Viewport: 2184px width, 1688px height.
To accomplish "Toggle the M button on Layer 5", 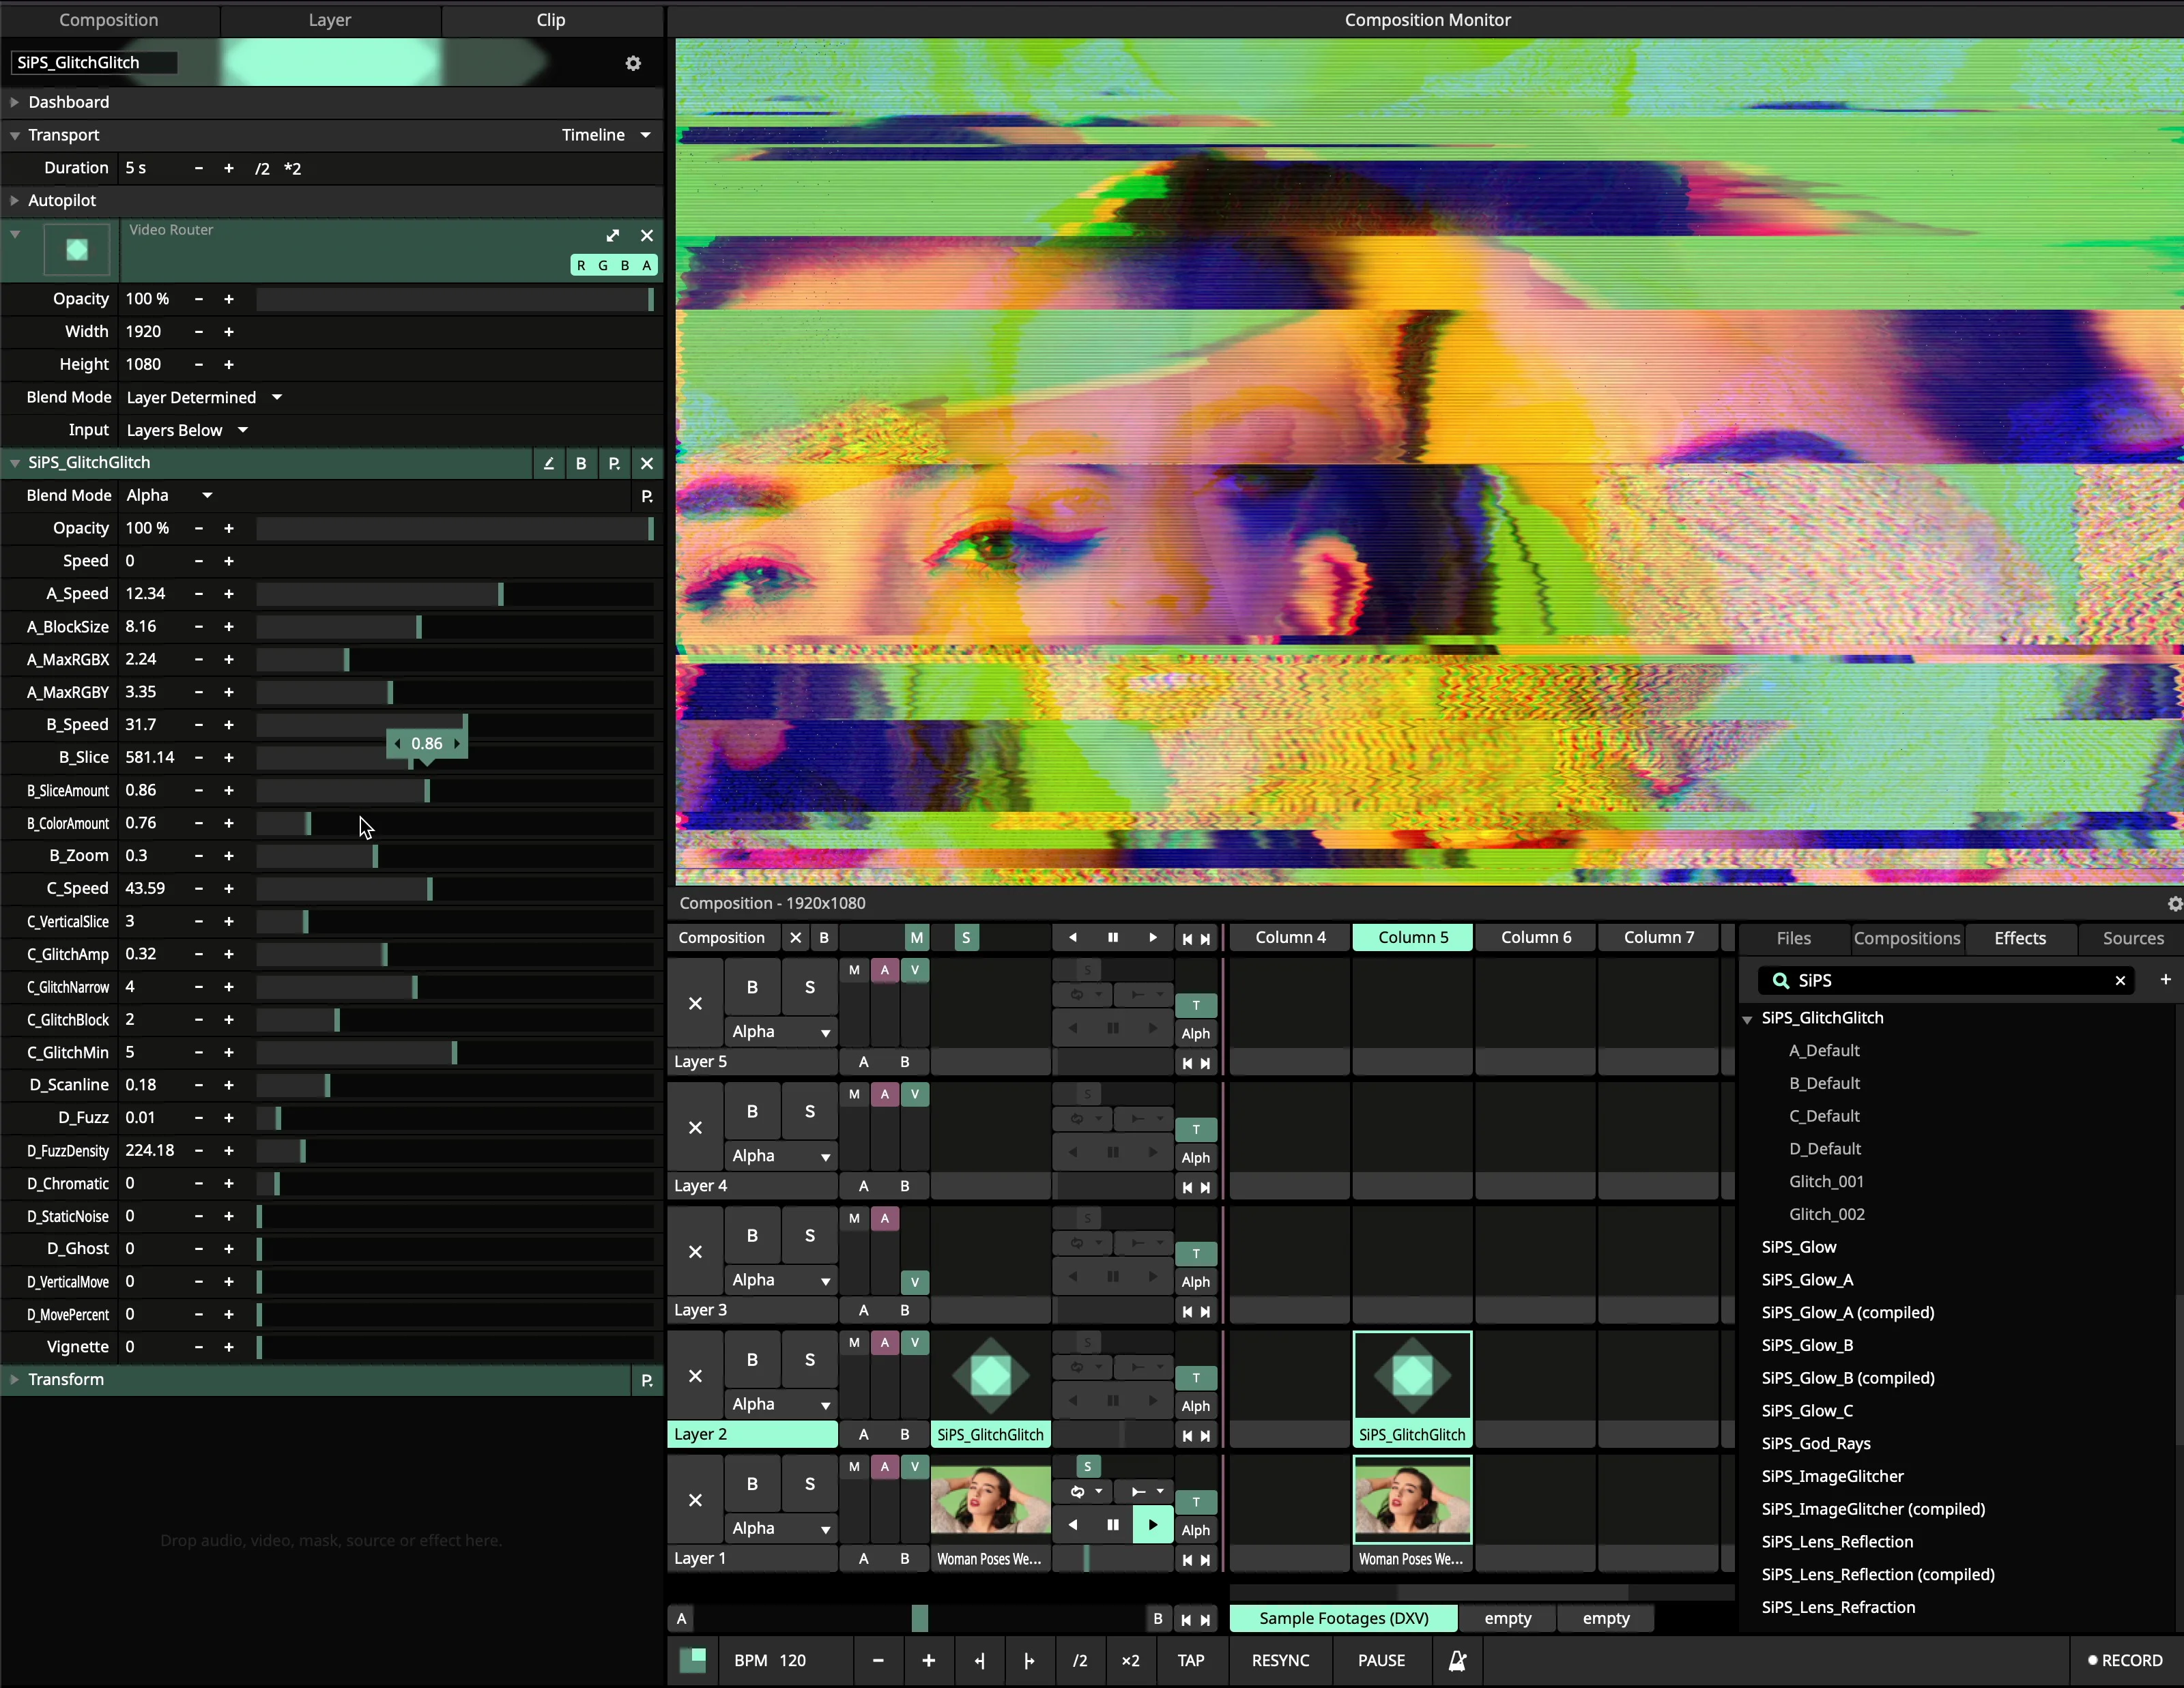I will coord(854,970).
